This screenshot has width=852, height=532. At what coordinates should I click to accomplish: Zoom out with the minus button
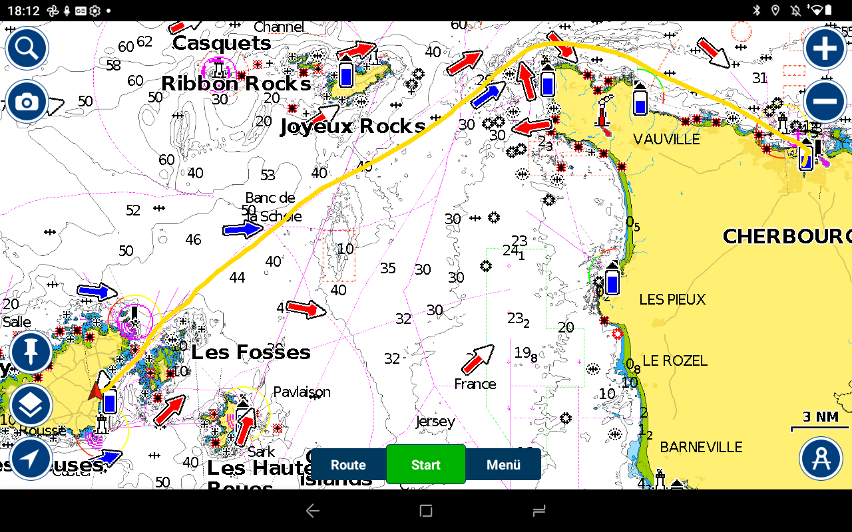pyautogui.click(x=825, y=102)
